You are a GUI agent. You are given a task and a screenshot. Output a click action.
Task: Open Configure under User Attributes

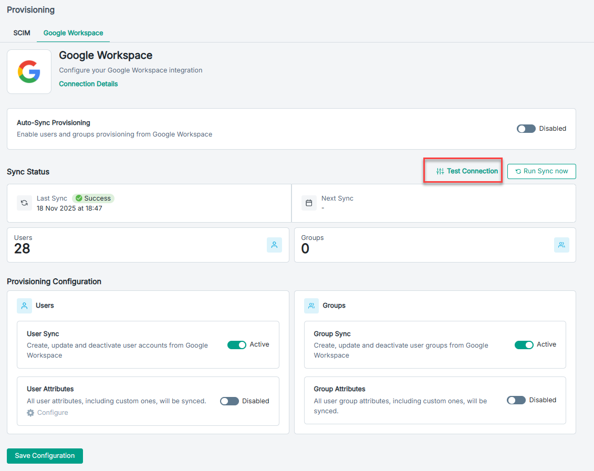[x=48, y=413]
